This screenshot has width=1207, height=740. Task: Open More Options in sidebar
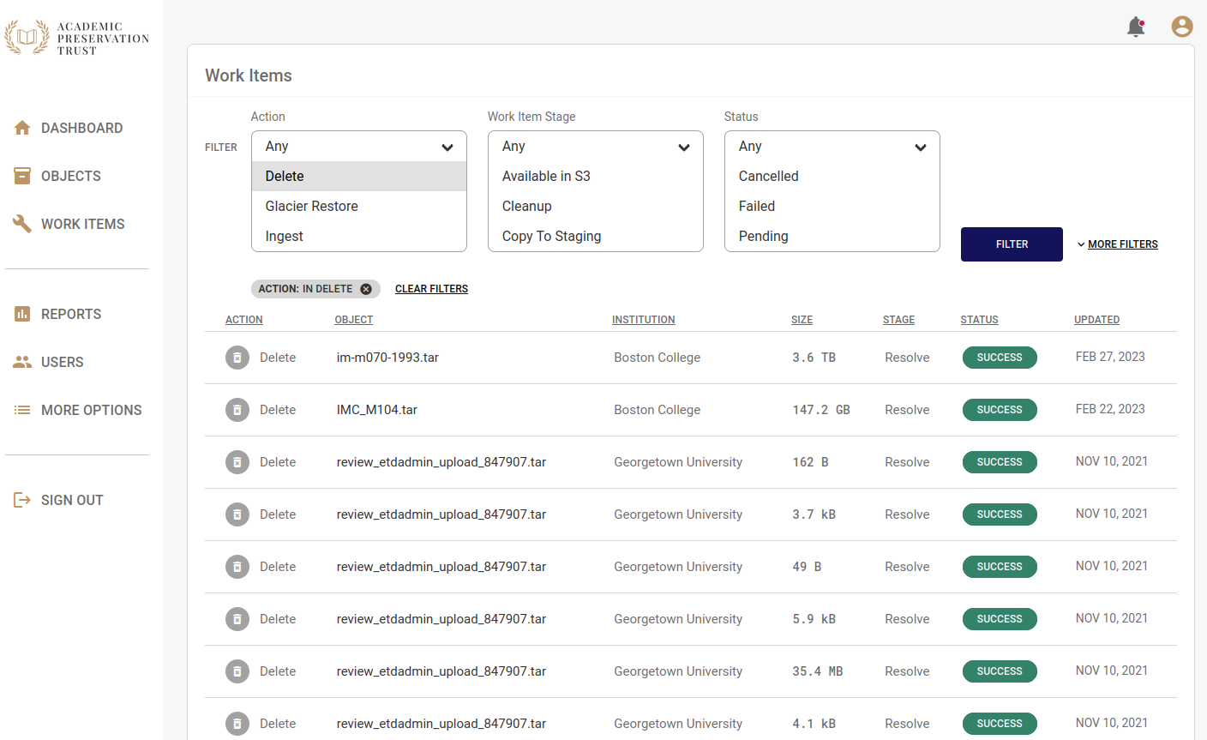pos(92,410)
